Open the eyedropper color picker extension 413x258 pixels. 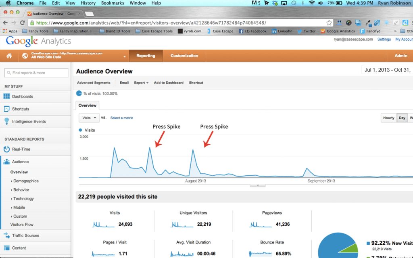pos(368,23)
